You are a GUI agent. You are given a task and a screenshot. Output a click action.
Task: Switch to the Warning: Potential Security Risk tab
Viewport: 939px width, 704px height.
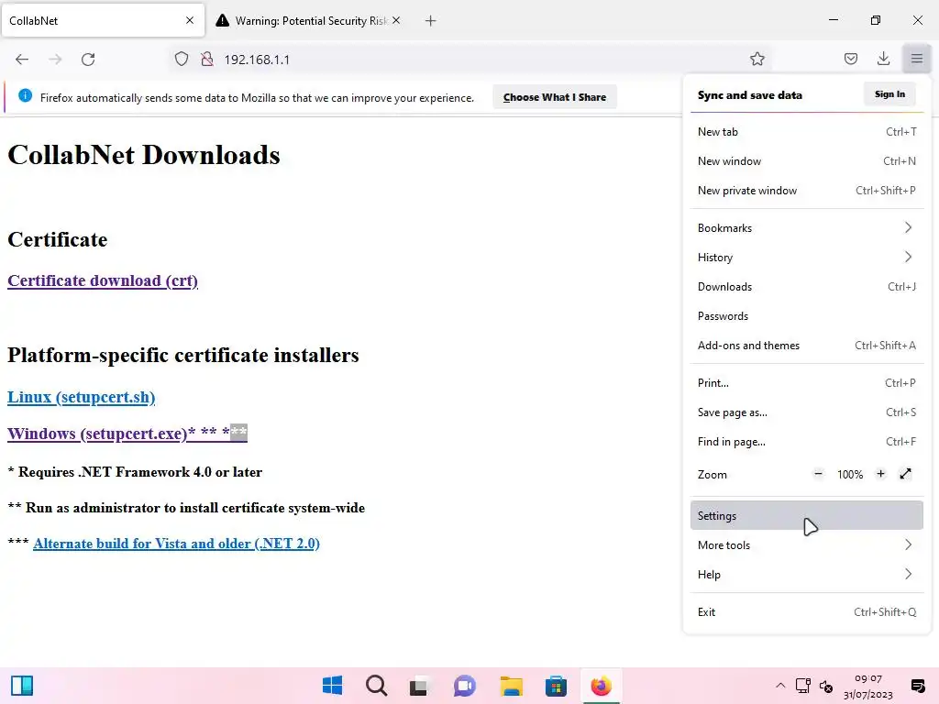(308, 20)
